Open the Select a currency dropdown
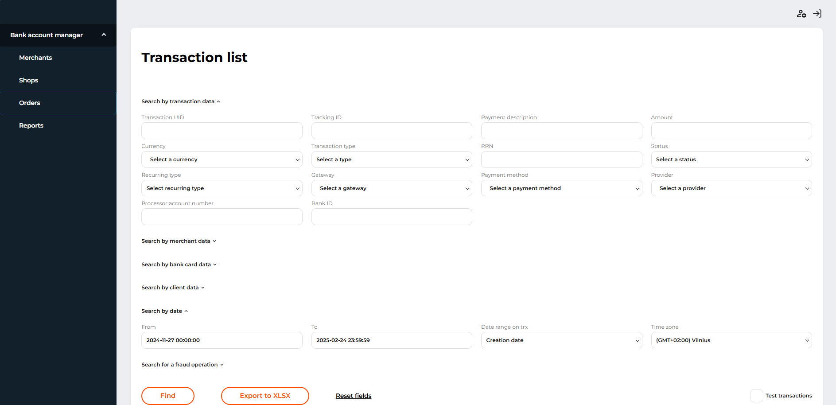This screenshot has height=405, width=836. click(222, 160)
